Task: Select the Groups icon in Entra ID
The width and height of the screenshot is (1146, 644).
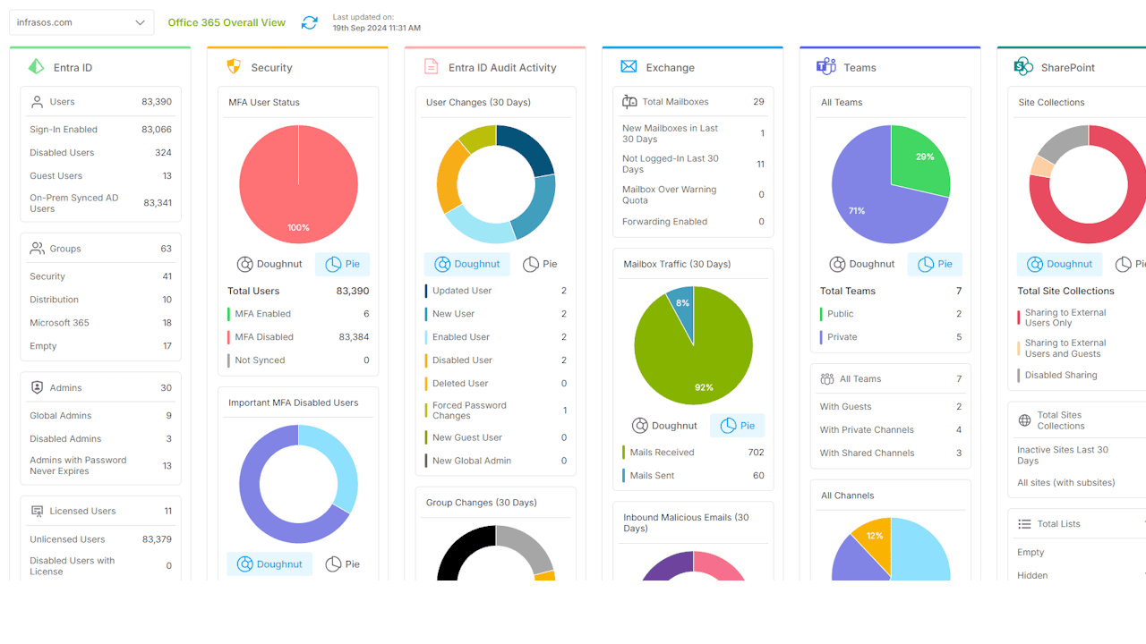Action: pos(37,248)
